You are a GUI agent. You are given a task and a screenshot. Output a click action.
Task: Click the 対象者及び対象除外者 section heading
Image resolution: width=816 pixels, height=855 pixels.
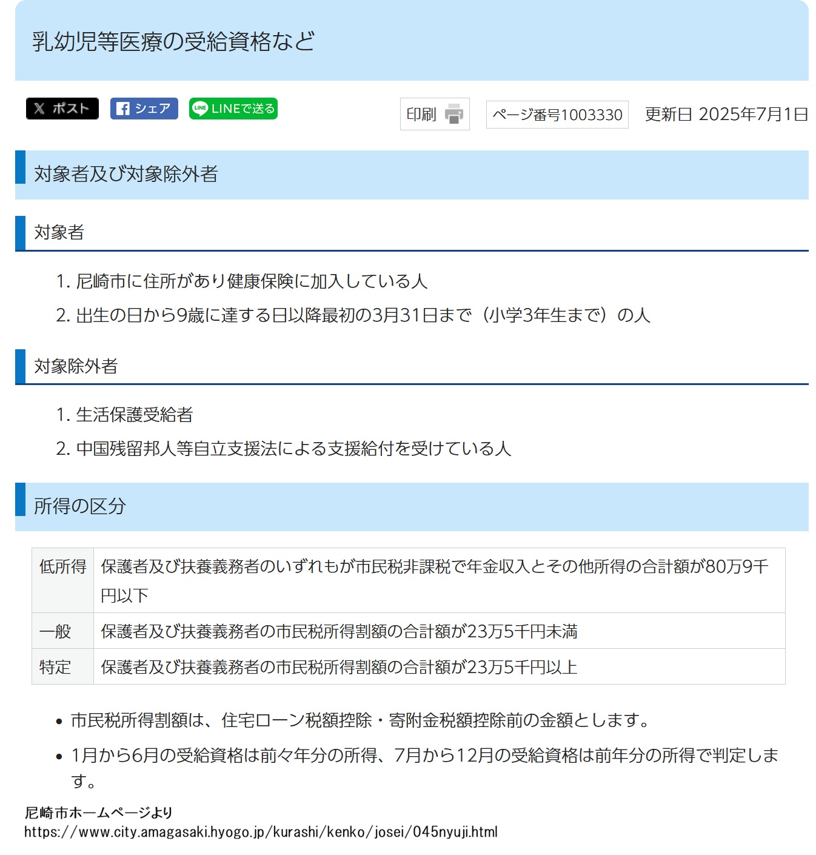(126, 174)
